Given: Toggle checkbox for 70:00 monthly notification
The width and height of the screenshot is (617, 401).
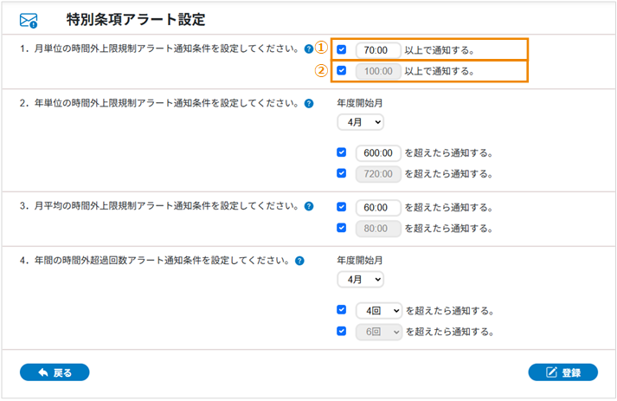Looking at the screenshot, I should [342, 49].
